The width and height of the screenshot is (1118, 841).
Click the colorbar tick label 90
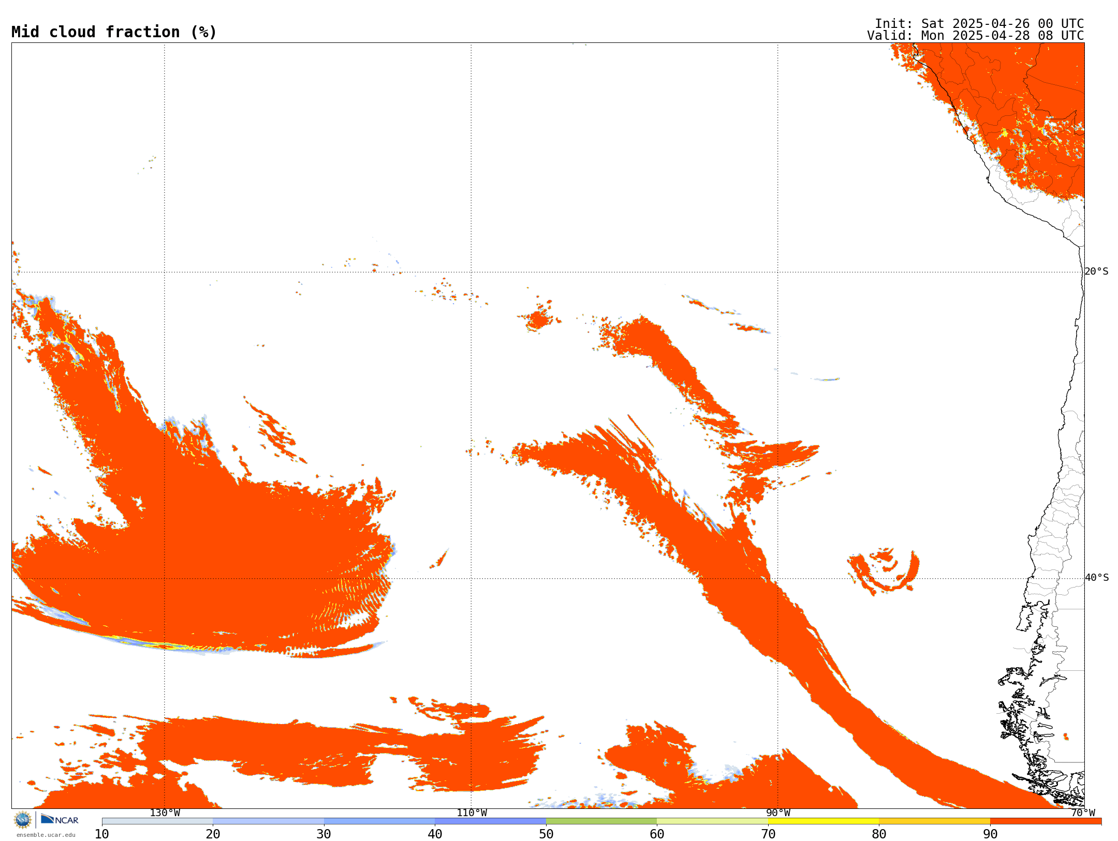tap(990, 834)
